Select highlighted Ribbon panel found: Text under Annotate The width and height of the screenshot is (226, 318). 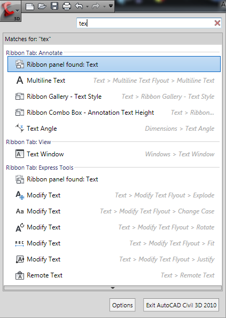(114, 64)
